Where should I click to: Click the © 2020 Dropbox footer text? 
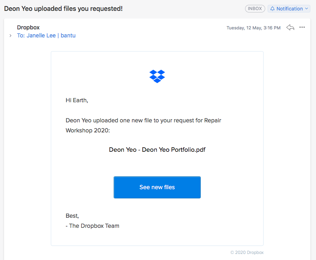247,252
